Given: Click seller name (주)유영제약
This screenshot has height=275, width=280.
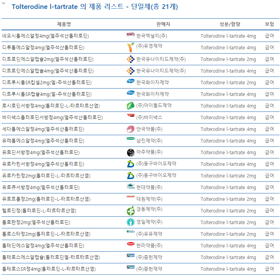Looking at the screenshot, I should pyautogui.click(x=149, y=46).
